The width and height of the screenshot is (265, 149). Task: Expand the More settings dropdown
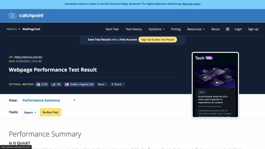point(102,84)
